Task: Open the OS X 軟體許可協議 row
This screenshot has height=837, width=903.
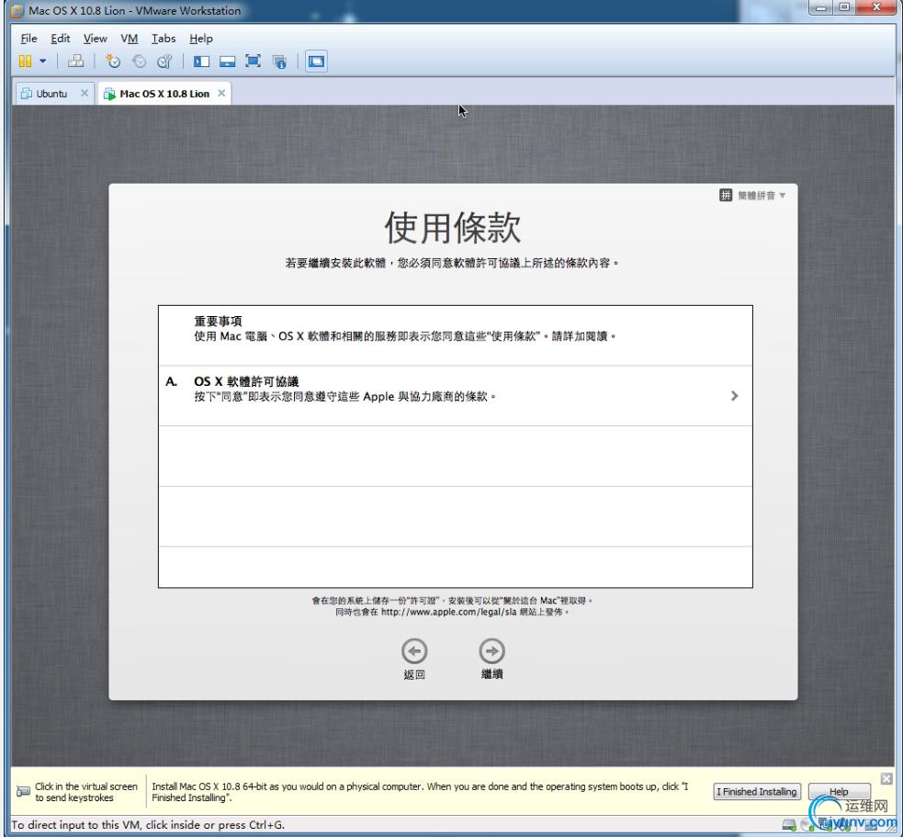Action: (x=455, y=396)
